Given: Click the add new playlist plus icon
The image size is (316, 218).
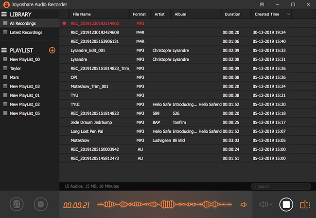Looking at the screenshot, I should coord(52,50).
